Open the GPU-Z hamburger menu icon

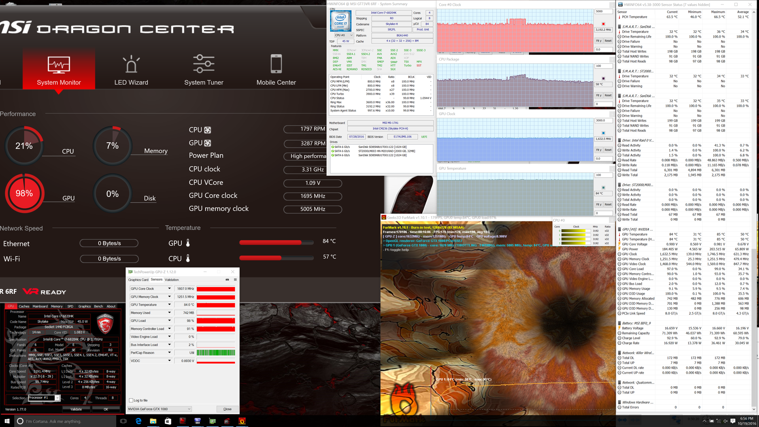[x=235, y=280]
